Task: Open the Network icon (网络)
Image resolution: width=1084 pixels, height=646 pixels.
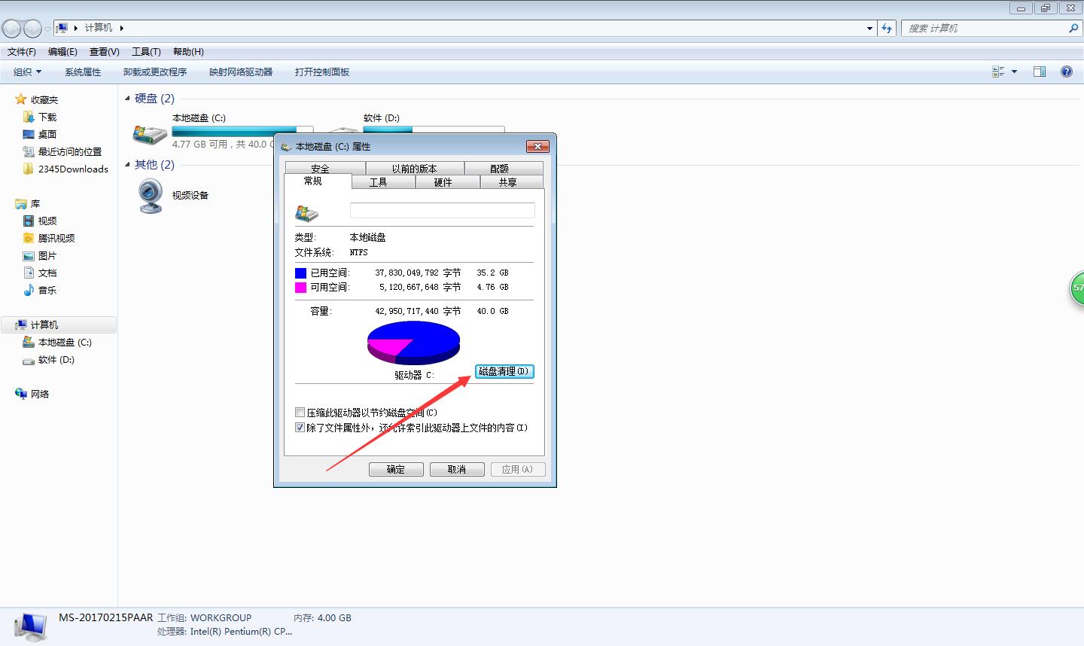Action: [21, 394]
